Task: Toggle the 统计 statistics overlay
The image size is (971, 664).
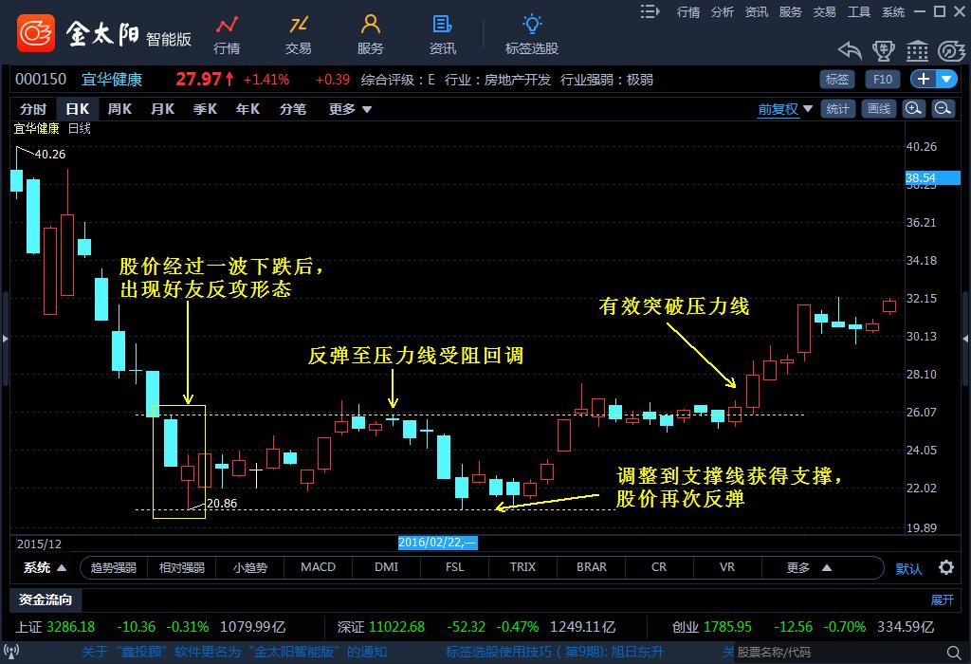Action: click(838, 109)
